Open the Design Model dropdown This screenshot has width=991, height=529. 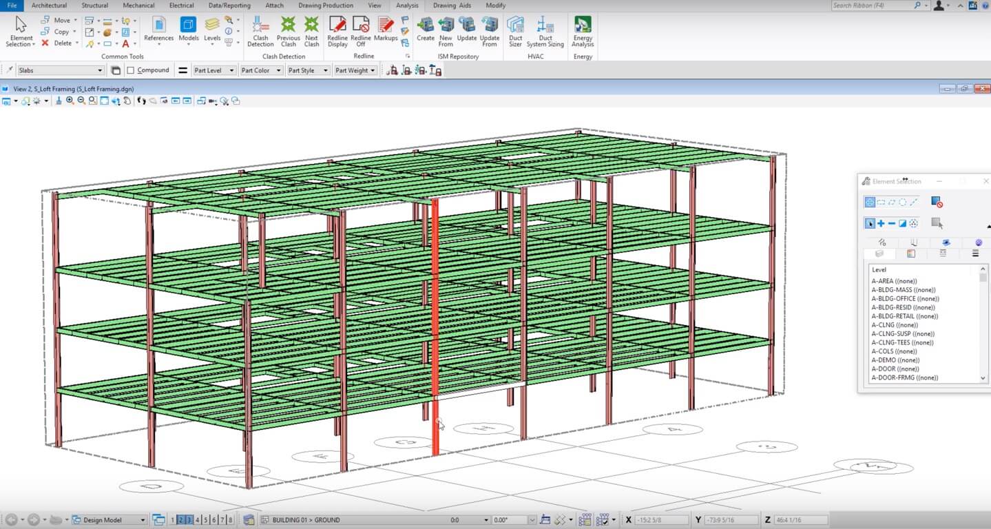(x=143, y=520)
